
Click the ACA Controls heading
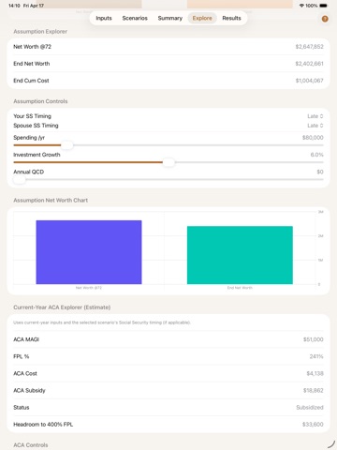pos(31,445)
